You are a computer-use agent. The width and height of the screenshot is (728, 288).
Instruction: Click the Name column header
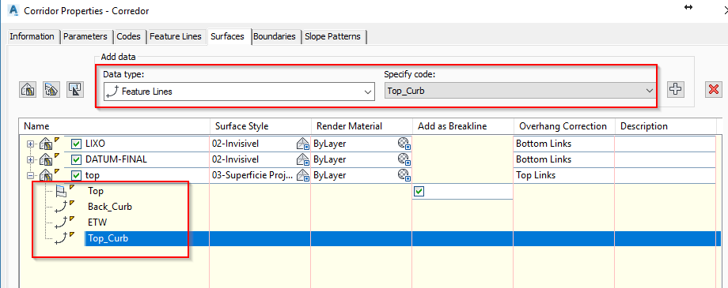115,126
